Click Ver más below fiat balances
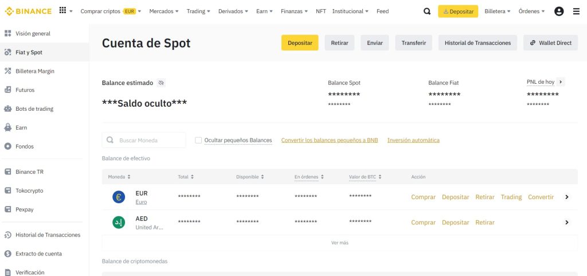The image size is (587, 276). [x=340, y=243]
